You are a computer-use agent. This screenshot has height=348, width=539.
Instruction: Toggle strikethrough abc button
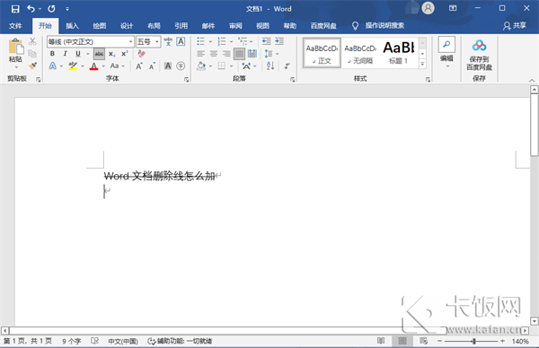click(99, 54)
